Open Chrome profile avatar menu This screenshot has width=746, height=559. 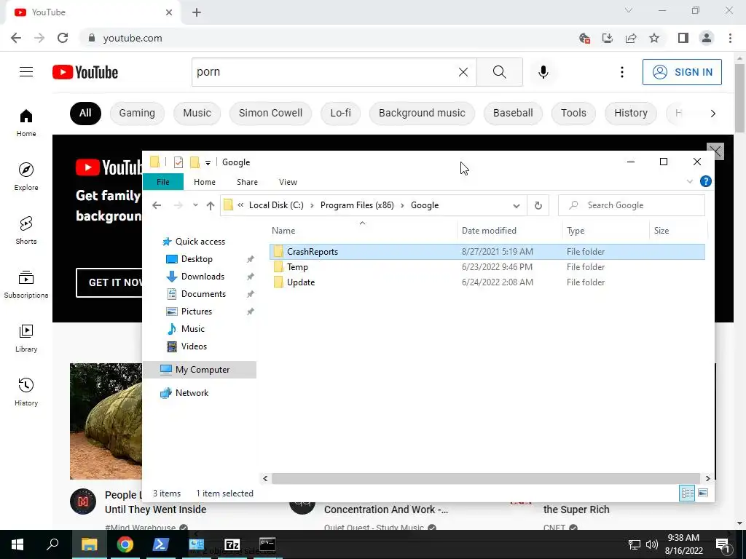[707, 38]
